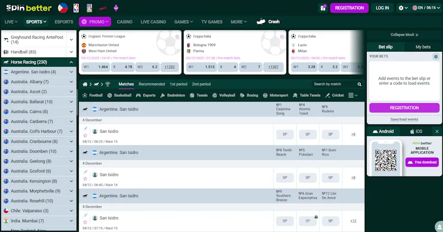Favorite the Bologna 1909 vs Parma star
Image resolution: width=443 pixels, height=232 pixels.
(x=282, y=36)
